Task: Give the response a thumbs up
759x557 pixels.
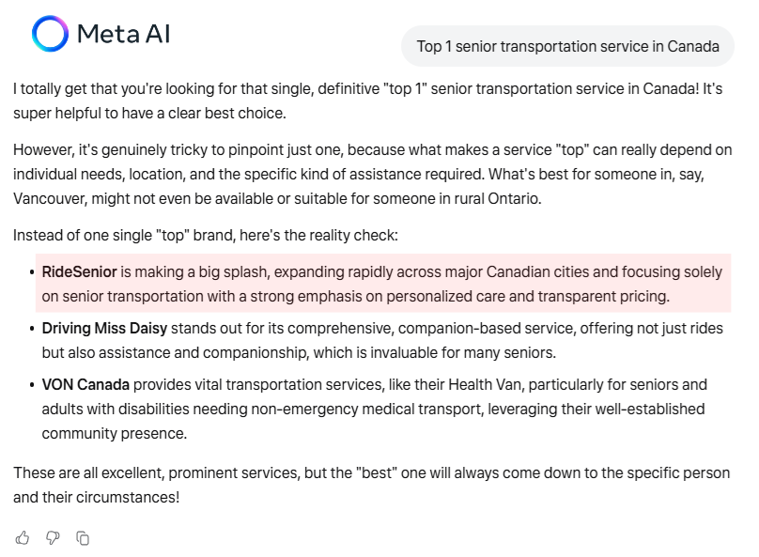Action: (23, 537)
